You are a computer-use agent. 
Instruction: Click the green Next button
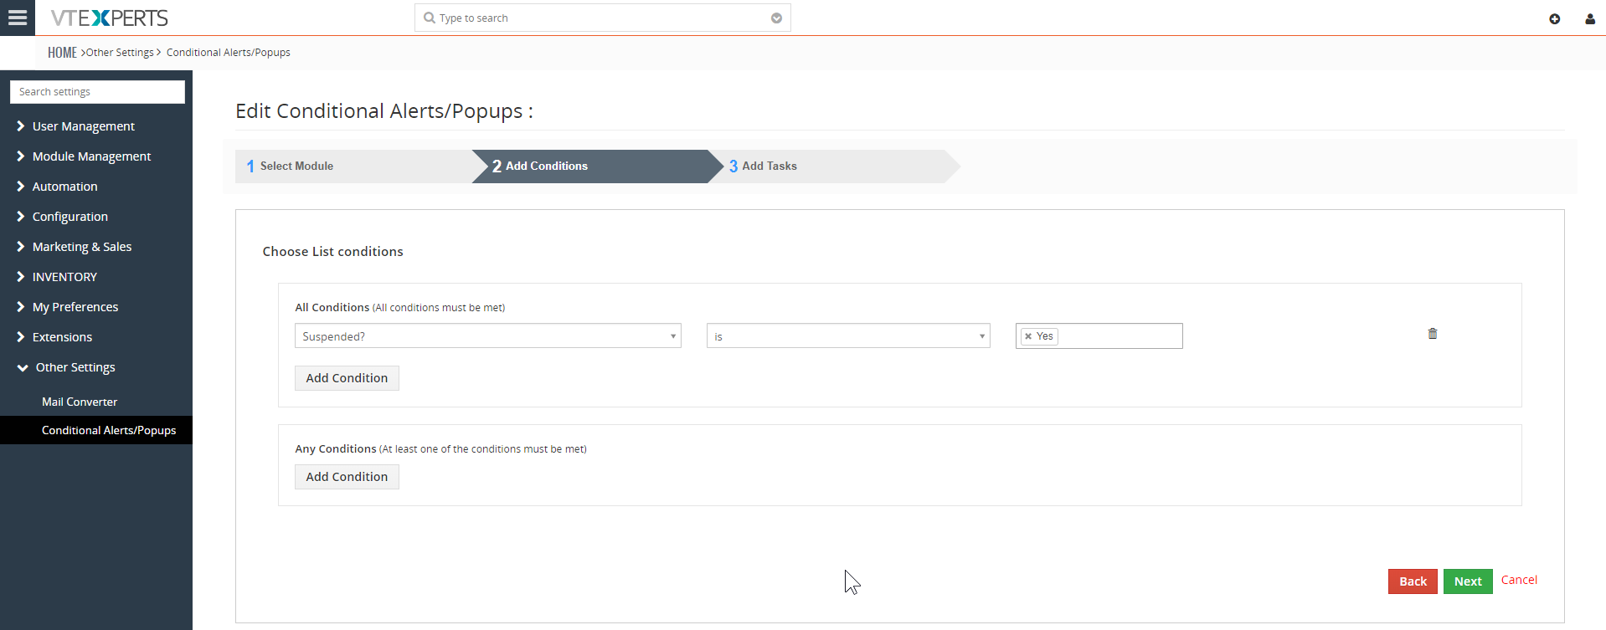1468,581
